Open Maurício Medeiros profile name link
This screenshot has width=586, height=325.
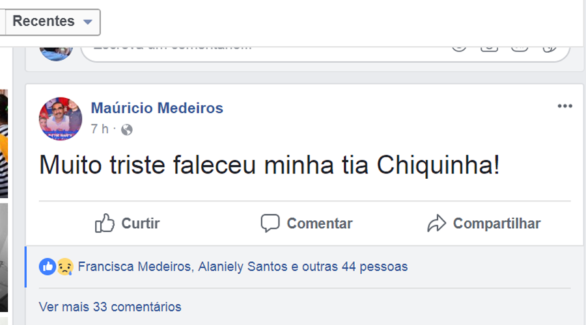(x=157, y=108)
